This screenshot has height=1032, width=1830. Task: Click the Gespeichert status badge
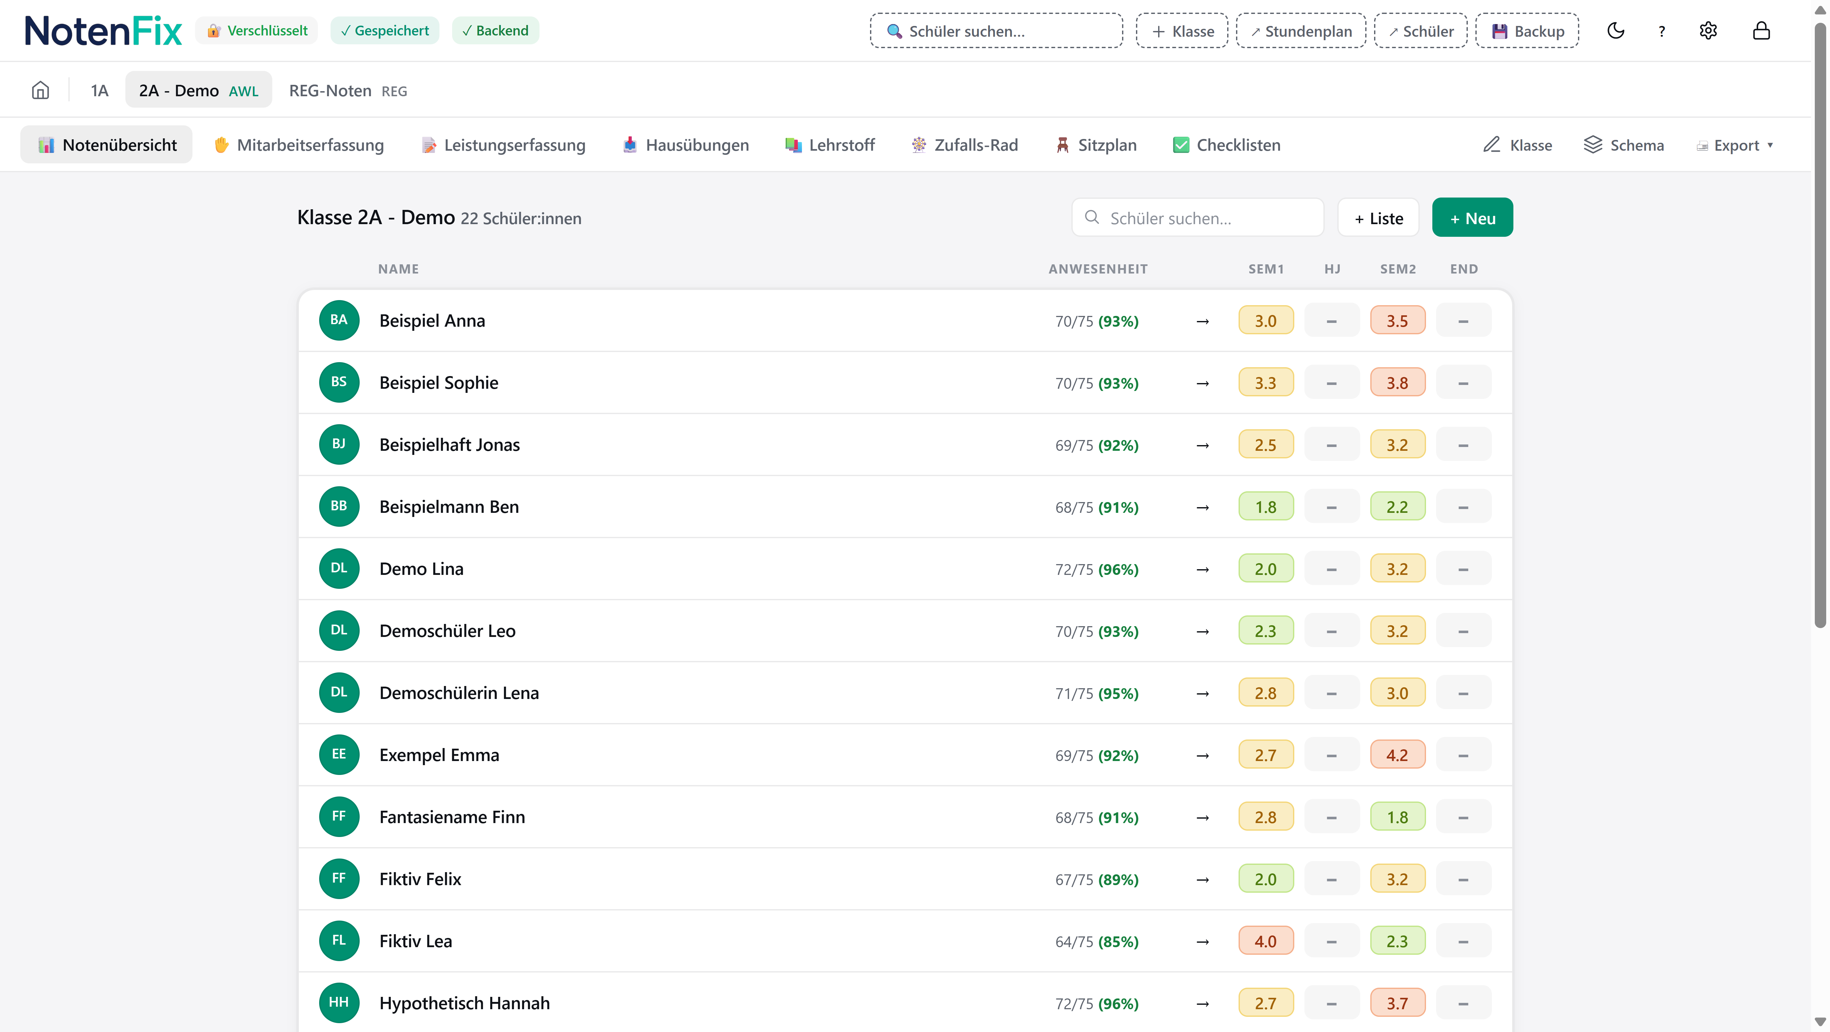click(x=385, y=30)
